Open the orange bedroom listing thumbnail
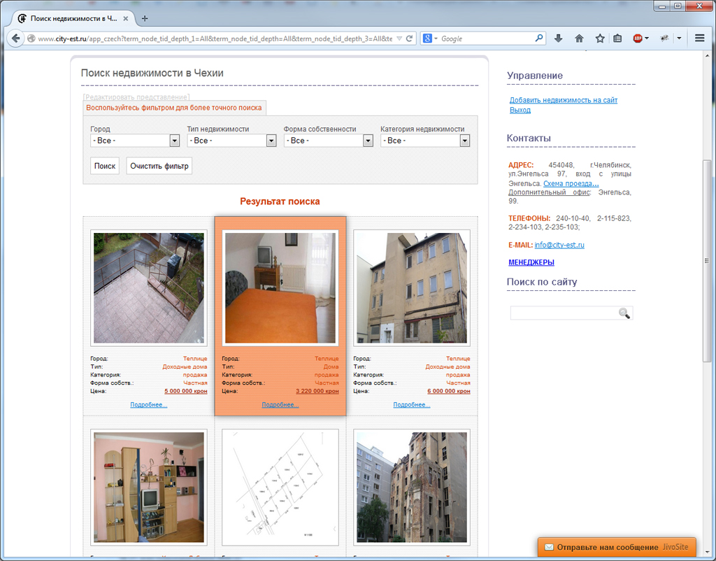The image size is (716, 561). click(x=280, y=287)
